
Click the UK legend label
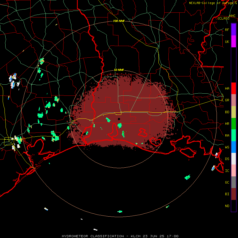coord(227,42)
